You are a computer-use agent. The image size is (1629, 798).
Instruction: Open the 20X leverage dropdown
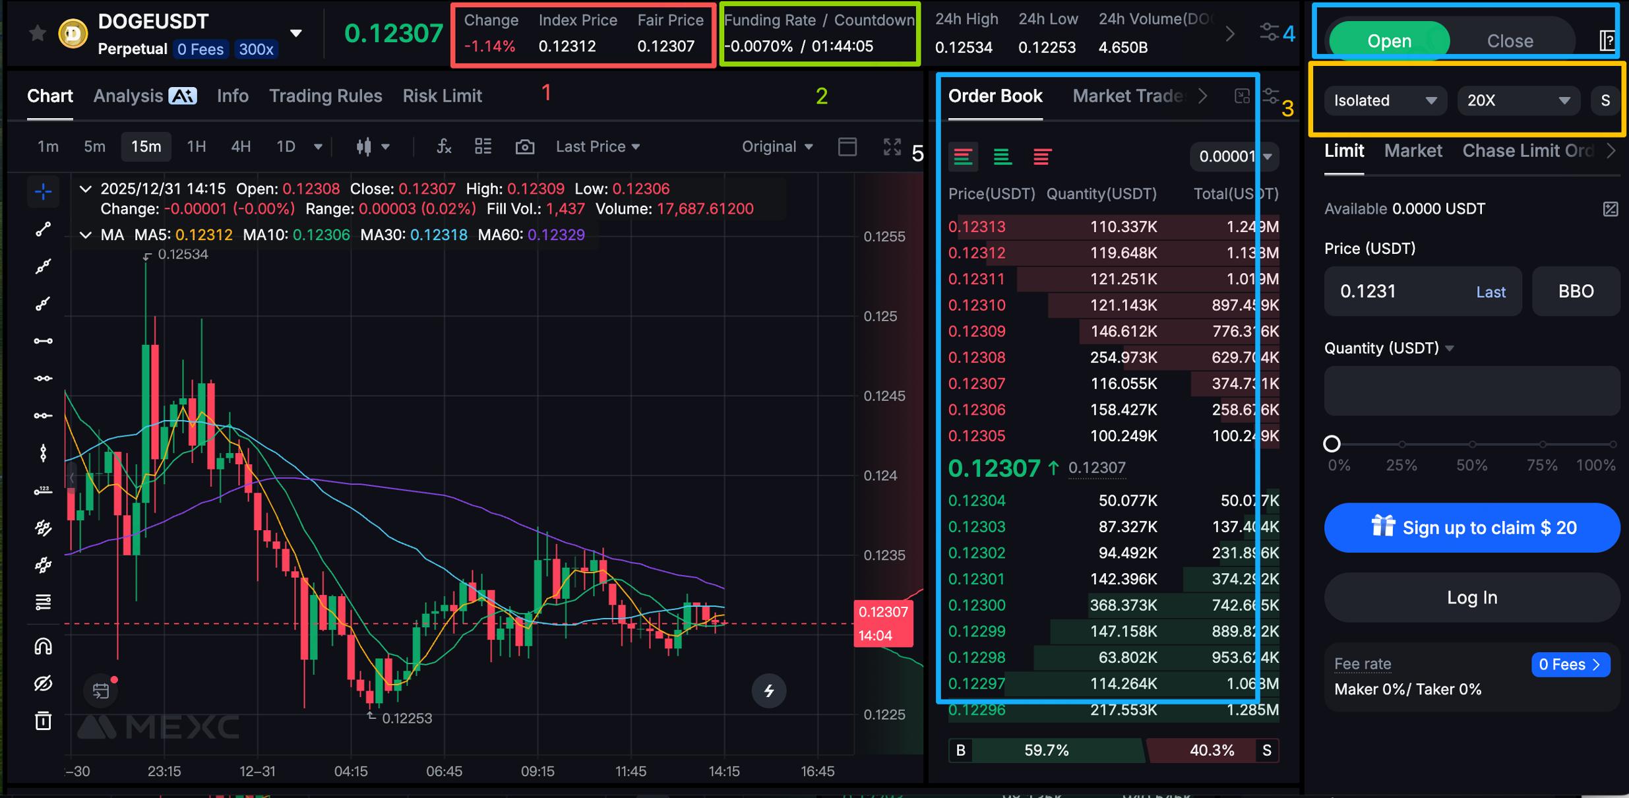tap(1518, 100)
